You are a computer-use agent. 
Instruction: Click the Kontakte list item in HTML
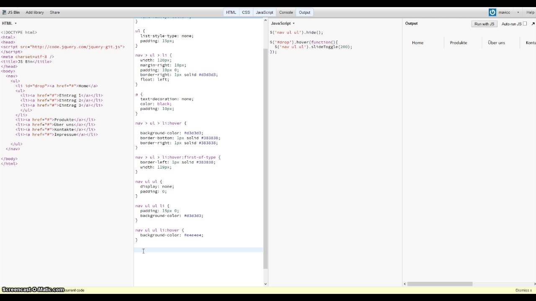coord(55,130)
